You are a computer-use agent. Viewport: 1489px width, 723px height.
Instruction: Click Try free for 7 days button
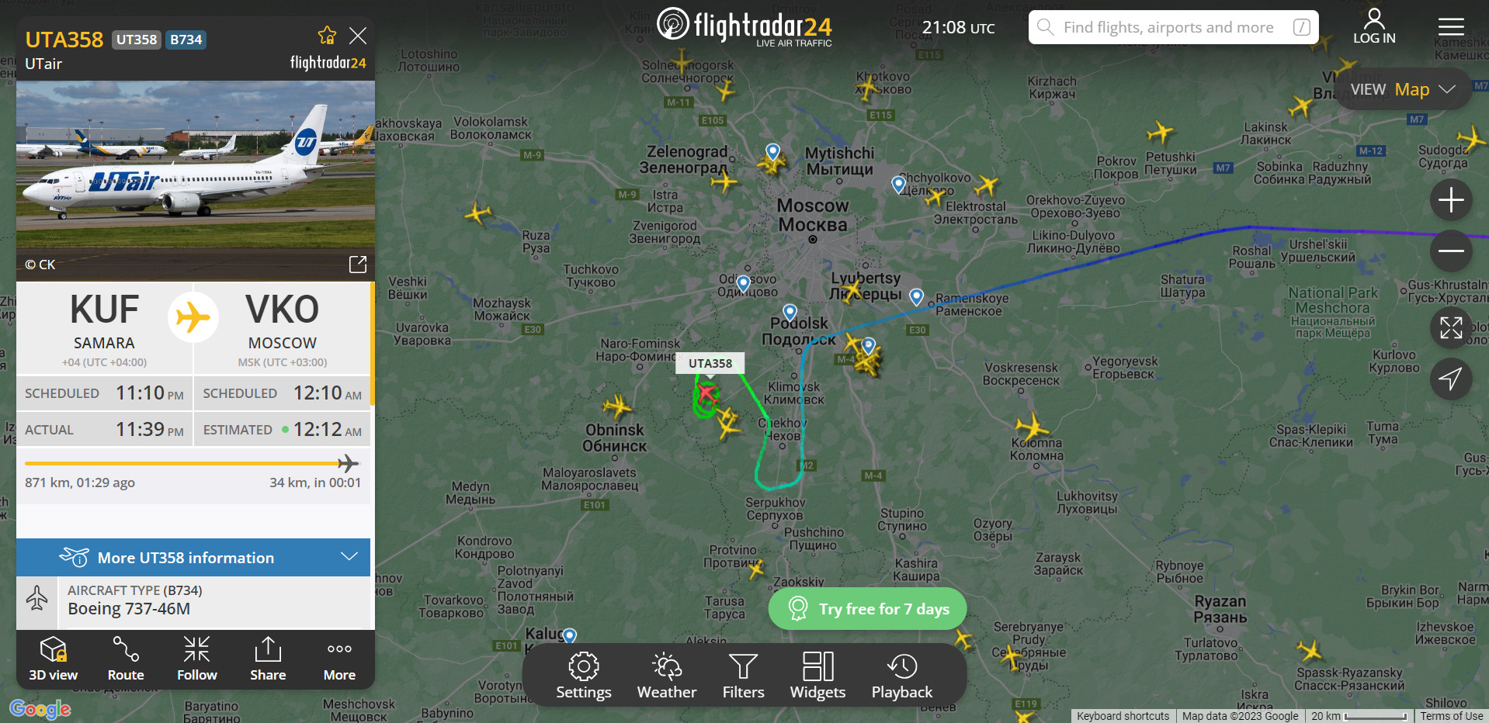click(x=867, y=609)
